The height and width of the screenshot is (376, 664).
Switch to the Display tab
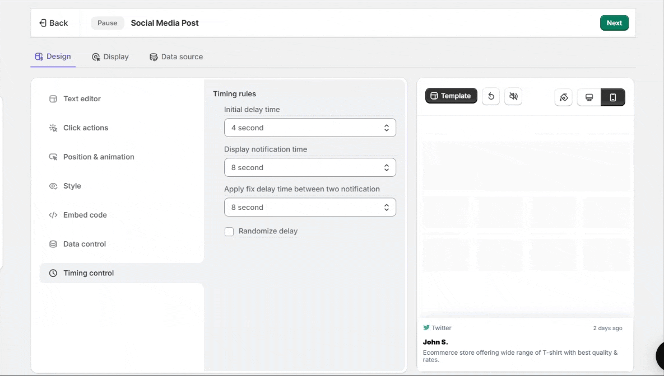pos(110,57)
